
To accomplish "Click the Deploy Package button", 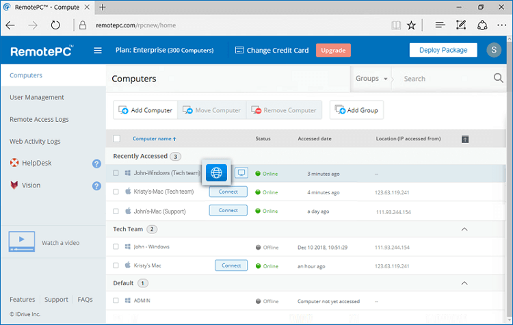I will [443, 50].
